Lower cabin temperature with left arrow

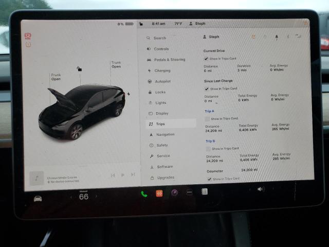(71, 197)
